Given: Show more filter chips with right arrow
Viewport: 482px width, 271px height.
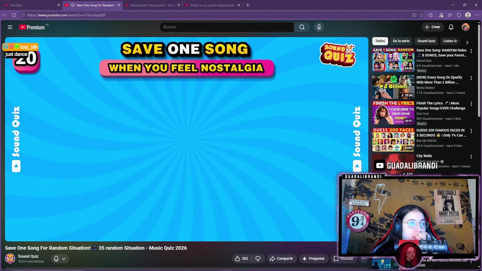Looking at the screenshot, I should click(467, 43).
